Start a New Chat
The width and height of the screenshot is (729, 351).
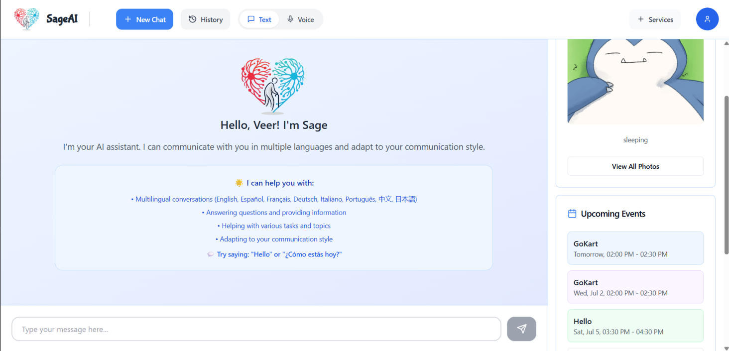tap(144, 19)
